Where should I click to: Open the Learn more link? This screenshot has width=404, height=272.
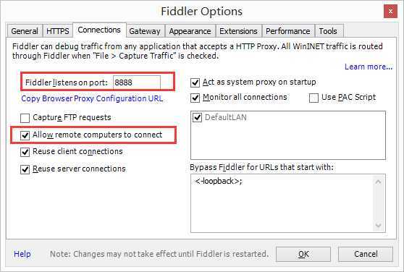369,67
